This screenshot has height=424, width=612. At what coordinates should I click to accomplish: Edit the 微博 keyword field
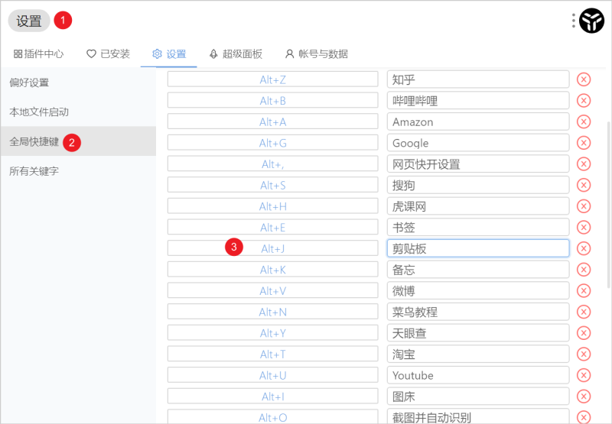click(x=478, y=290)
